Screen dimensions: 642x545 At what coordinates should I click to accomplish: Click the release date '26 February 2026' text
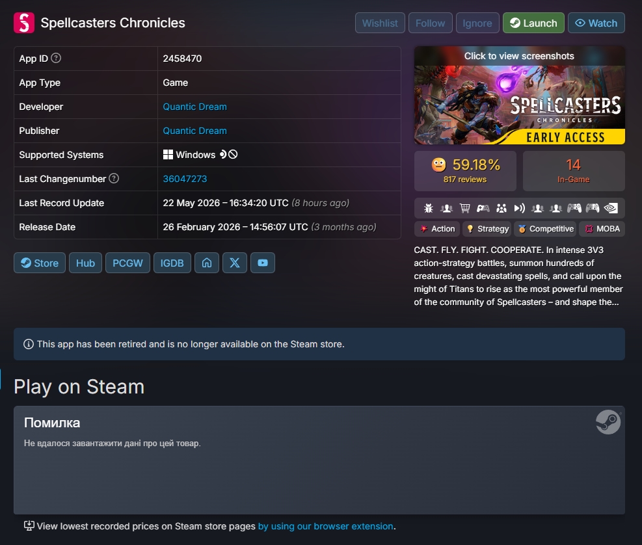pyautogui.click(x=200, y=227)
